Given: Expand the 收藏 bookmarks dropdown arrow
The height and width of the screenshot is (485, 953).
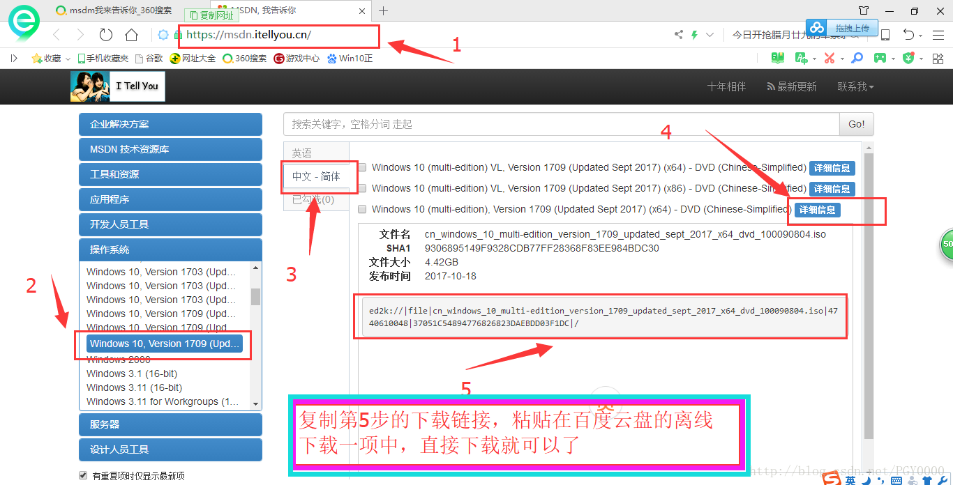Looking at the screenshot, I should (x=67, y=59).
